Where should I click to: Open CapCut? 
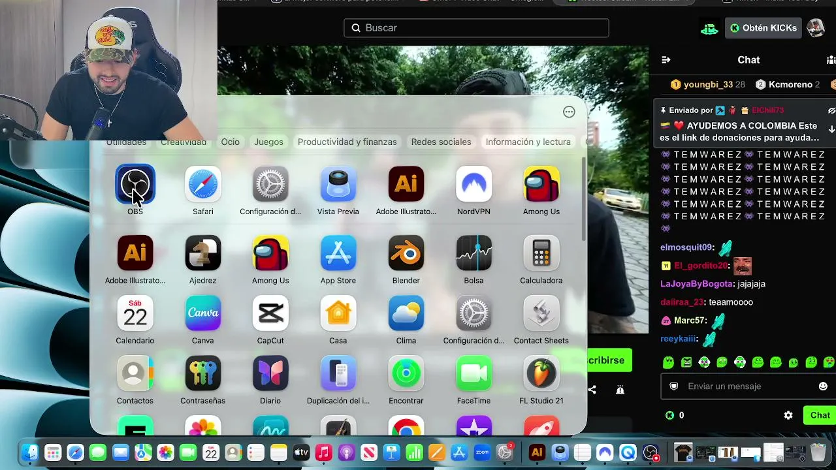click(270, 313)
